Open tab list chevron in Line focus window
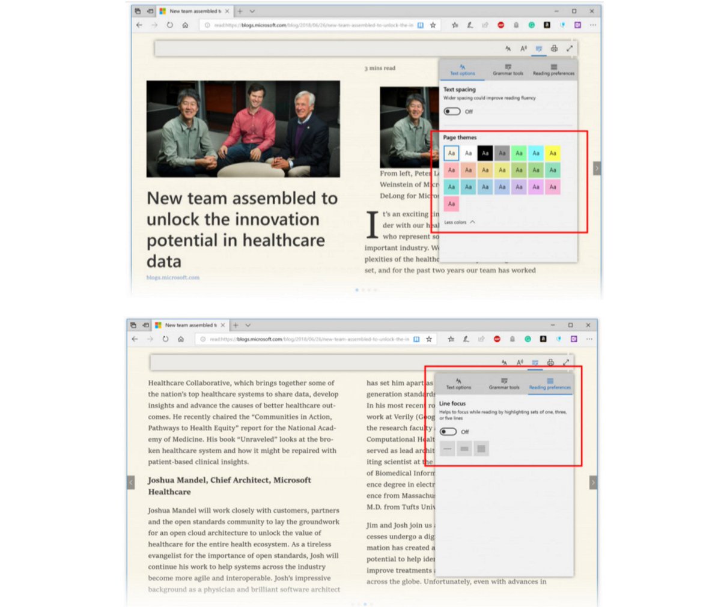Viewport: 721px width, 607px height. click(248, 325)
